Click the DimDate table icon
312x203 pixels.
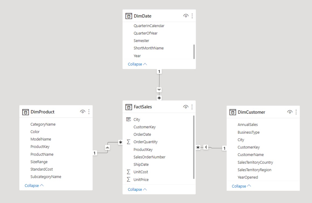129,16
